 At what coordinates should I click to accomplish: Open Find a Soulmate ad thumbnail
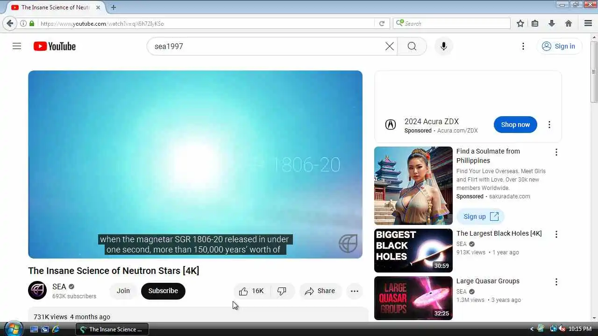(413, 186)
